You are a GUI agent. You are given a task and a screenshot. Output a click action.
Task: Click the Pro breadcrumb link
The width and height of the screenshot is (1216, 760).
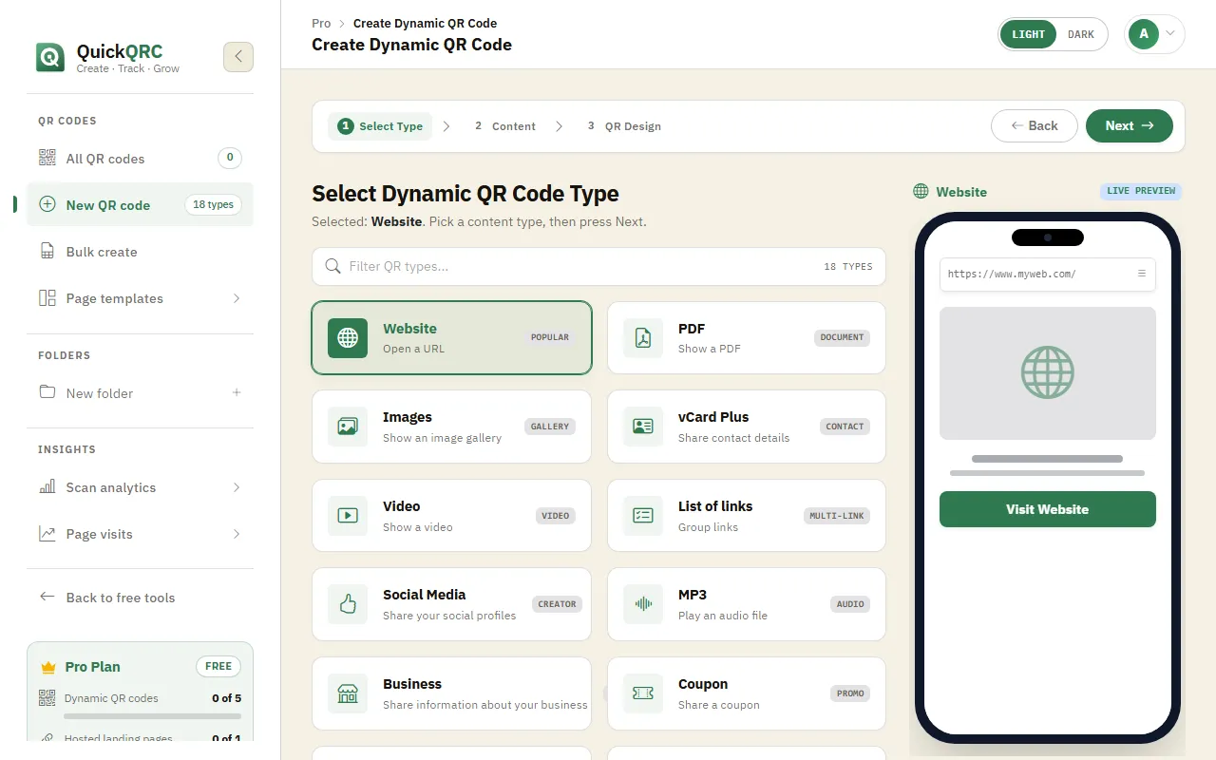click(x=321, y=24)
